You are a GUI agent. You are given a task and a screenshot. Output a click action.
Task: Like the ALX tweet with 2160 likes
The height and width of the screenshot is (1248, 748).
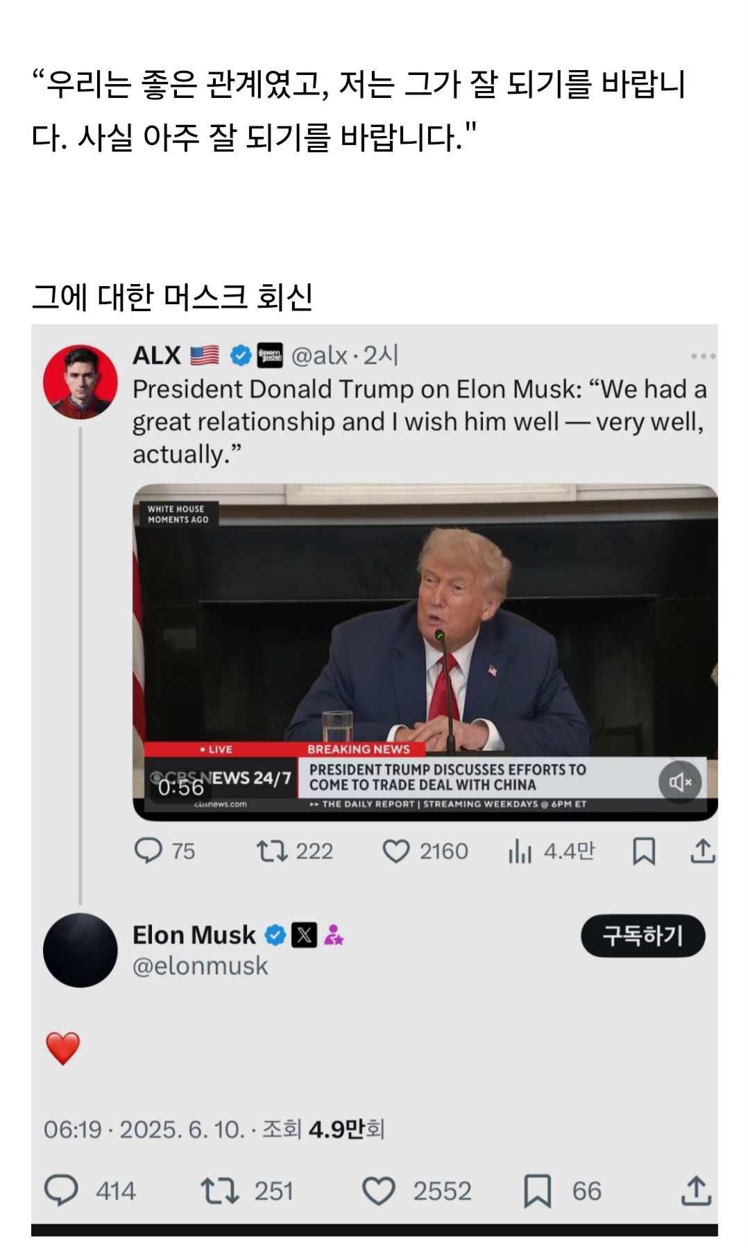396,851
